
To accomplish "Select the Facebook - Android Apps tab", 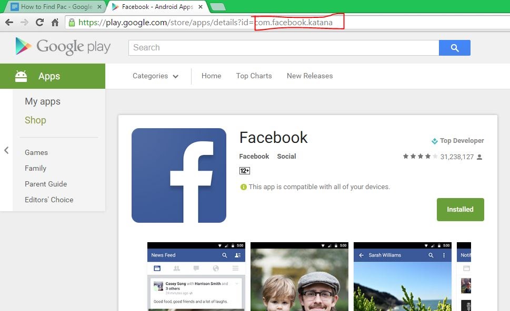I will point(158,6).
